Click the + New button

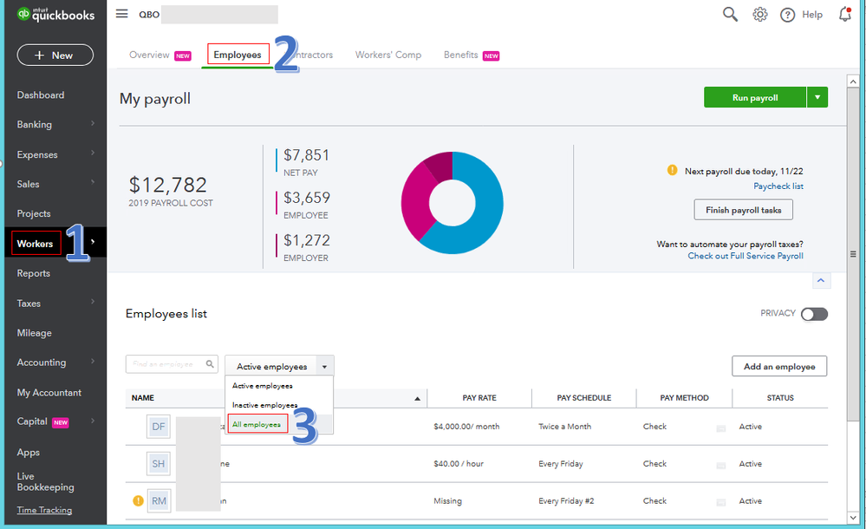(x=55, y=56)
